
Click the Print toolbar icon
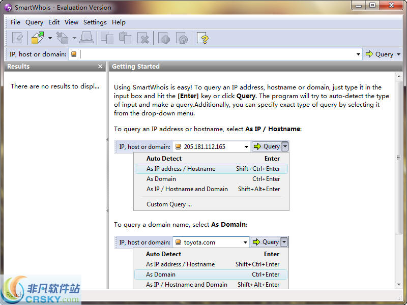point(86,38)
